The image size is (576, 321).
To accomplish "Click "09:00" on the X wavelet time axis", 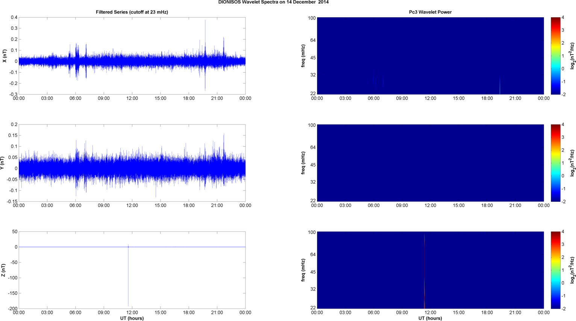I will tap(402, 98).
